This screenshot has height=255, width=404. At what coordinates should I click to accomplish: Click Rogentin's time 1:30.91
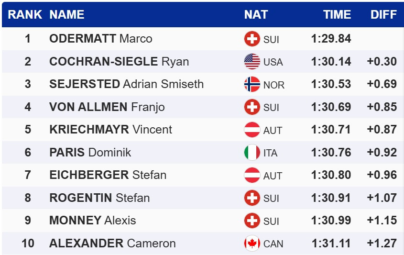point(331,198)
